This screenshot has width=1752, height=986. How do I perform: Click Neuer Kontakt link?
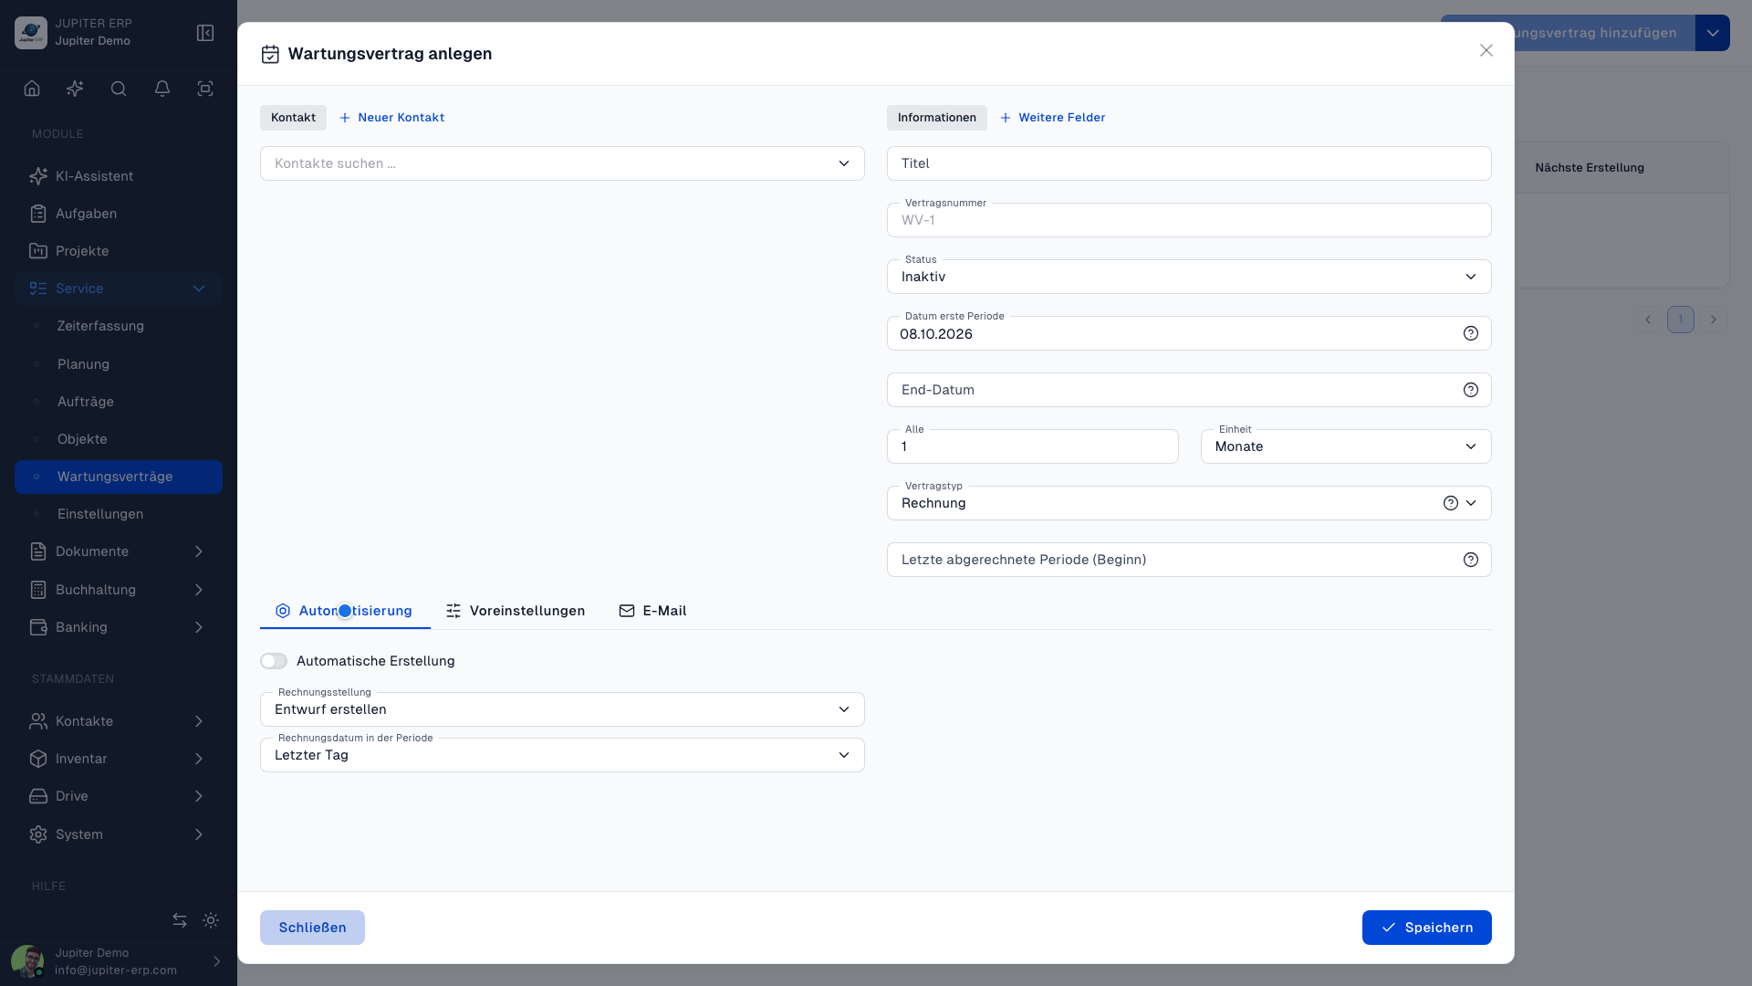tap(391, 118)
